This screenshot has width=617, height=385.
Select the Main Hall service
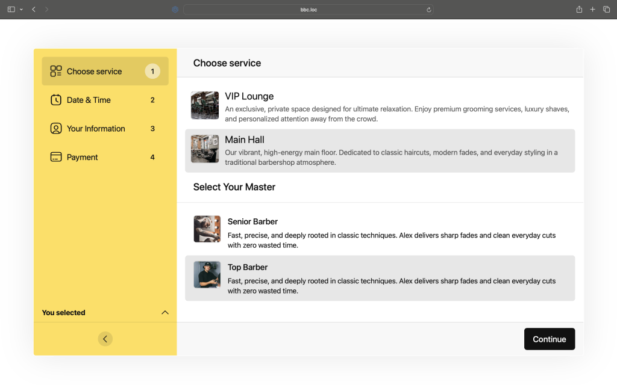[380, 151]
